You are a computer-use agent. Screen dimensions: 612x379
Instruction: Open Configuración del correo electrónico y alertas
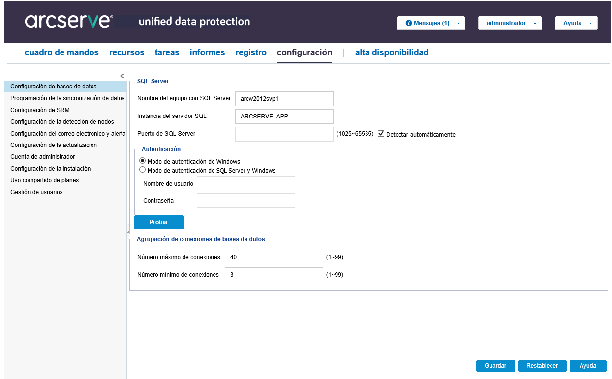(x=65, y=134)
